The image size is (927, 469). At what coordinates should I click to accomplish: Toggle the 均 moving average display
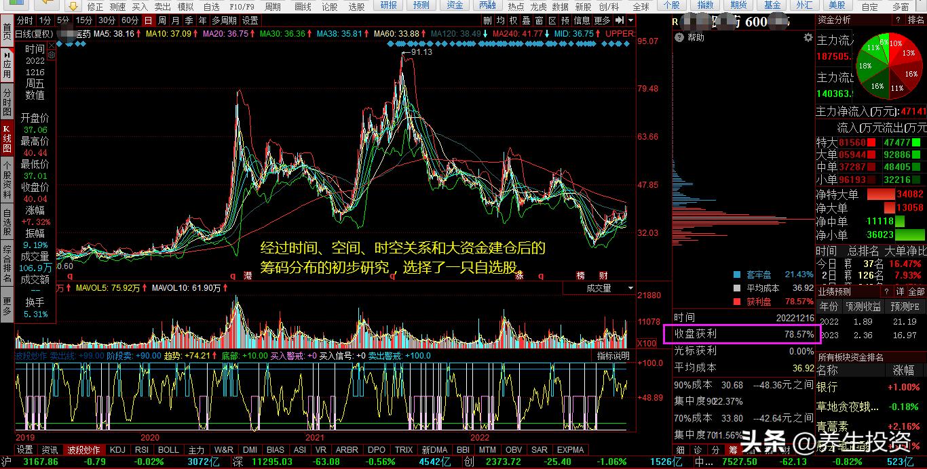tap(500, 21)
